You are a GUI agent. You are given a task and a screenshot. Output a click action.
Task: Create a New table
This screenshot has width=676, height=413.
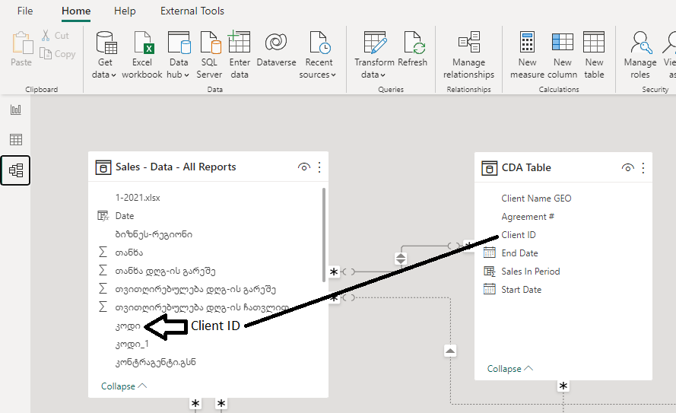(x=594, y=55)
